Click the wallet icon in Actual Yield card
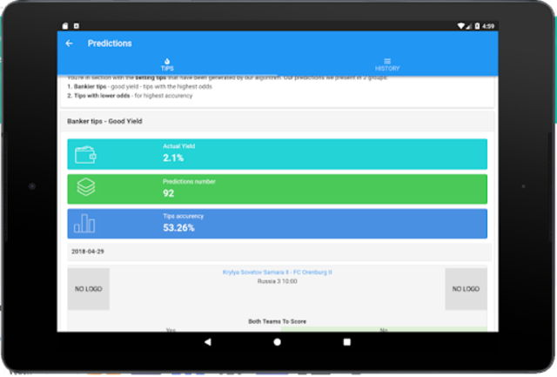The height and width of the screenshot is (377, 557). click(x=85, y=153)
